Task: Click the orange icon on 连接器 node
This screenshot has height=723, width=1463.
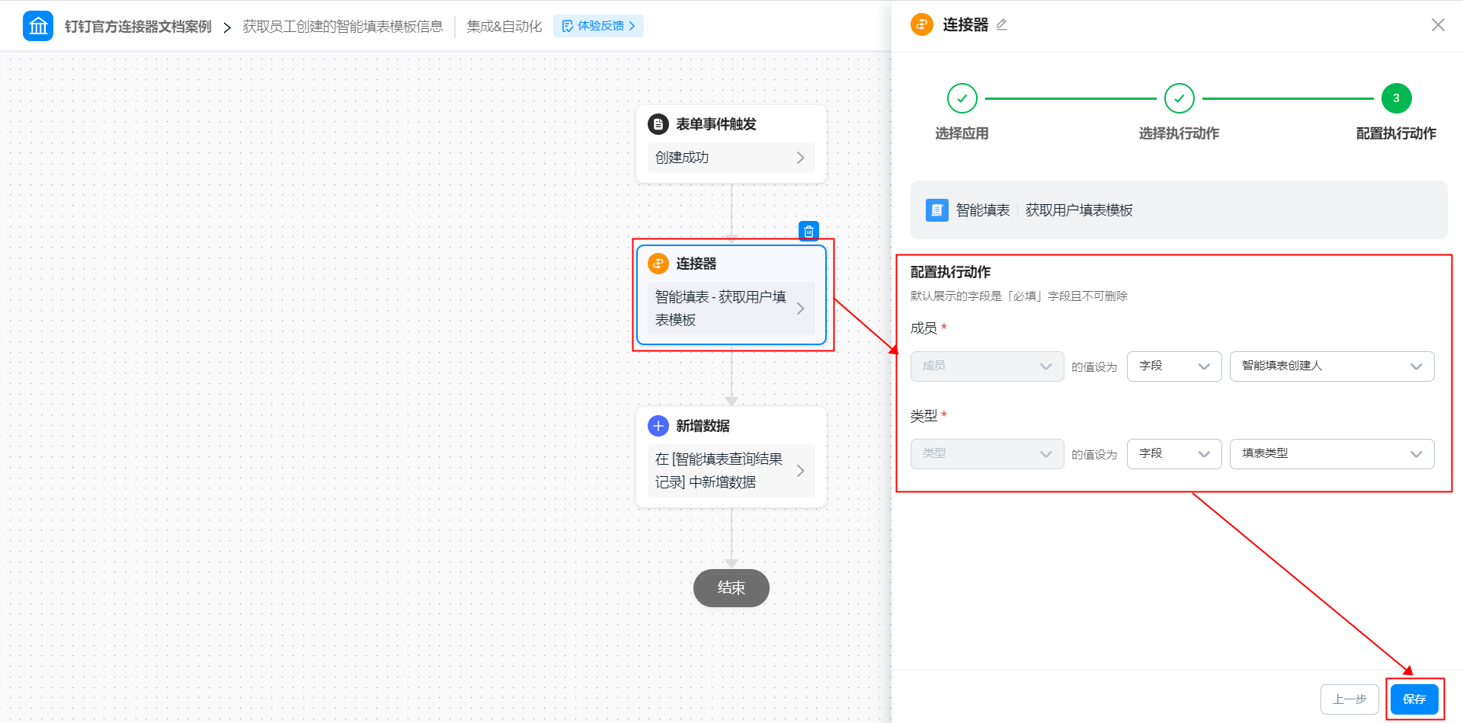Action: 658,264
